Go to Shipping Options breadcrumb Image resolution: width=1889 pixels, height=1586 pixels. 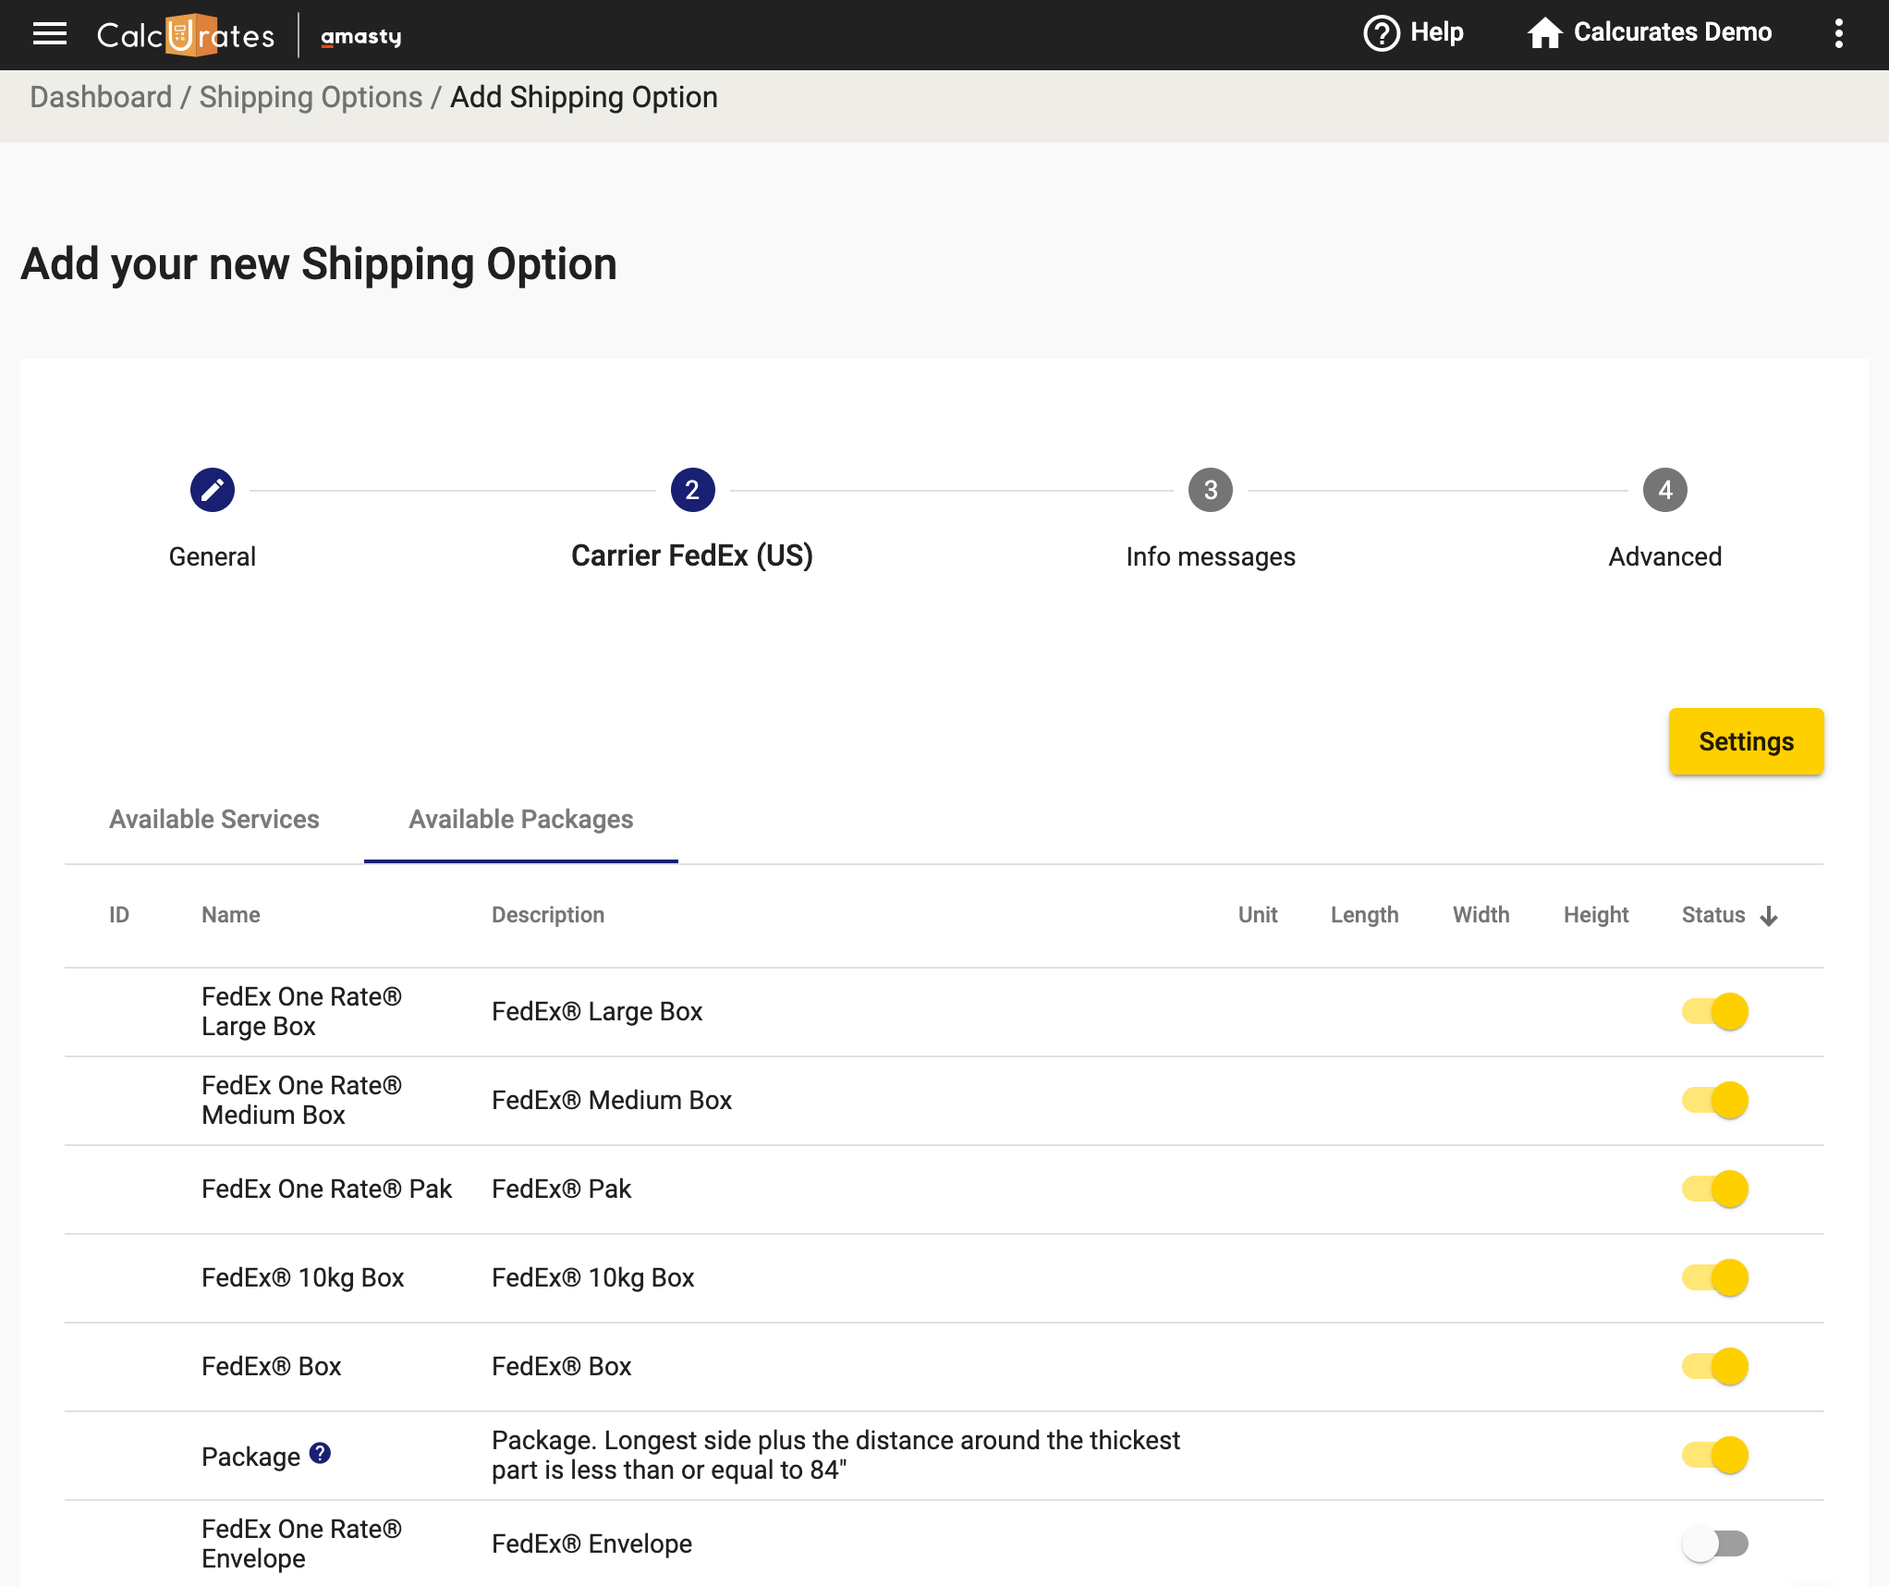point(311,97)
